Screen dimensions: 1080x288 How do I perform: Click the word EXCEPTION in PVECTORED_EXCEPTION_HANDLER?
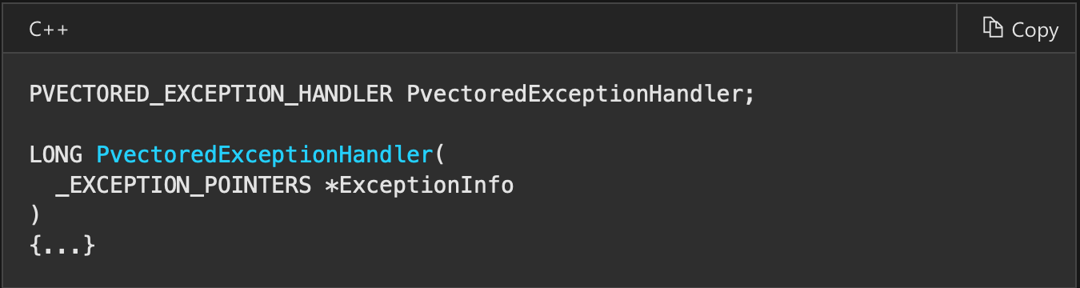tap(224, 94)
